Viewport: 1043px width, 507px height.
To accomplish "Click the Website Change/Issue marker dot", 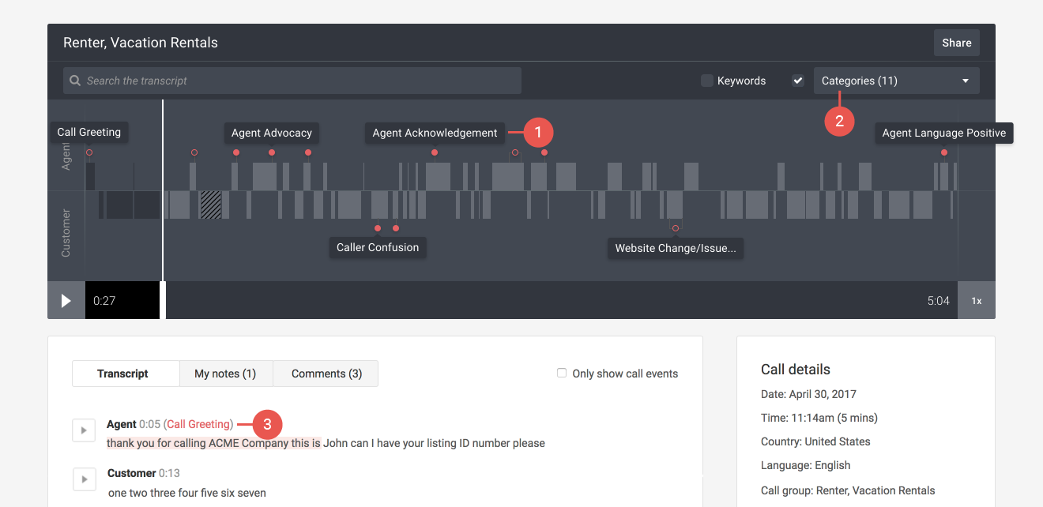I will coord(676,228).
